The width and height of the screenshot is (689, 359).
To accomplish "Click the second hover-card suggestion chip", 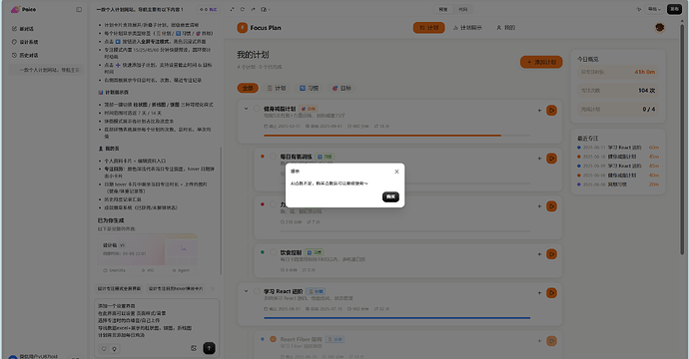I will (176, 288).
